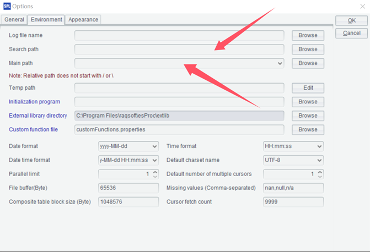Viewport: 370px width, 252px height.
Task: Open the Default charset name dropdown
Action: coord(319,160)
